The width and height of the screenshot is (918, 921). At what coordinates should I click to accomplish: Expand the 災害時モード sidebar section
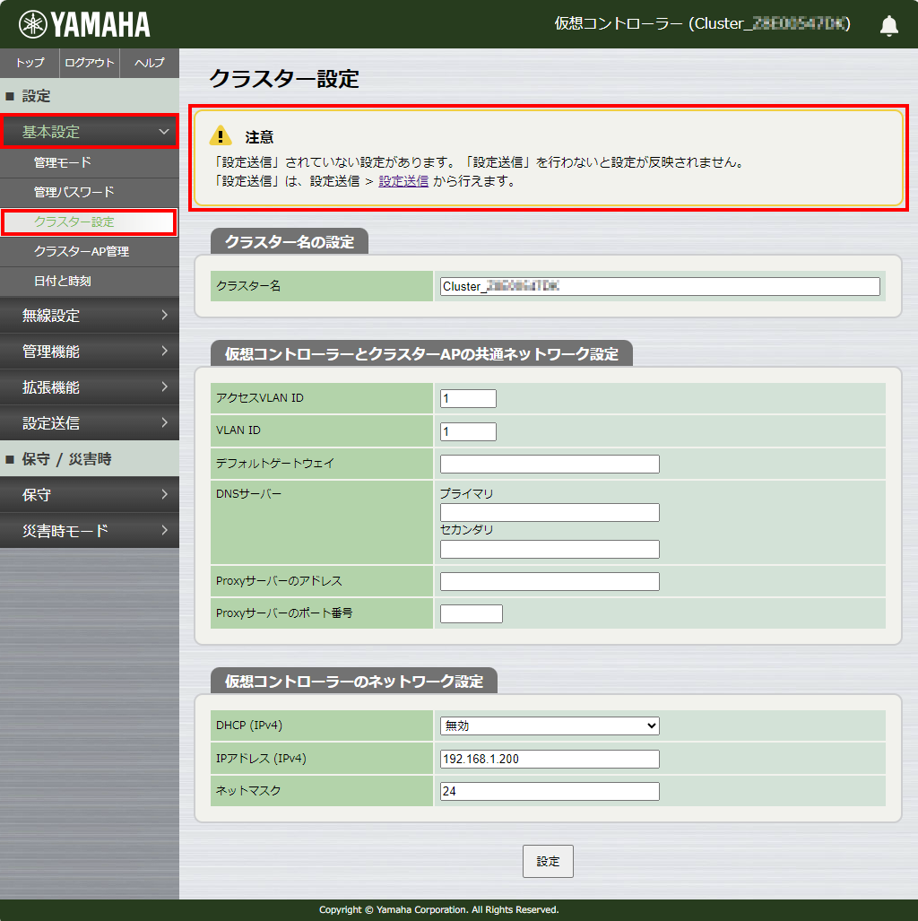(x=90, y=530)
